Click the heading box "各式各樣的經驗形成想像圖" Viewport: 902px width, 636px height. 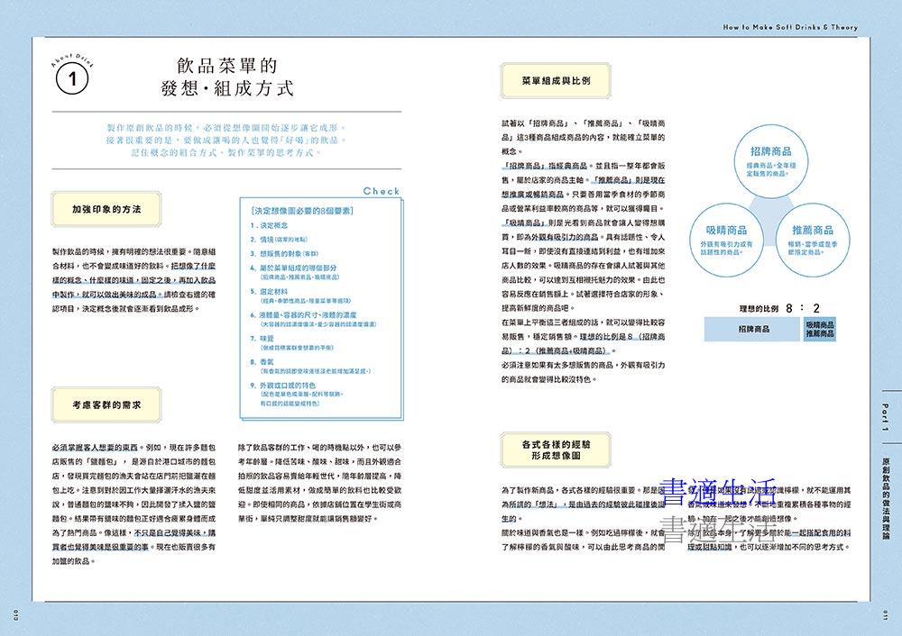pos(556,450)
